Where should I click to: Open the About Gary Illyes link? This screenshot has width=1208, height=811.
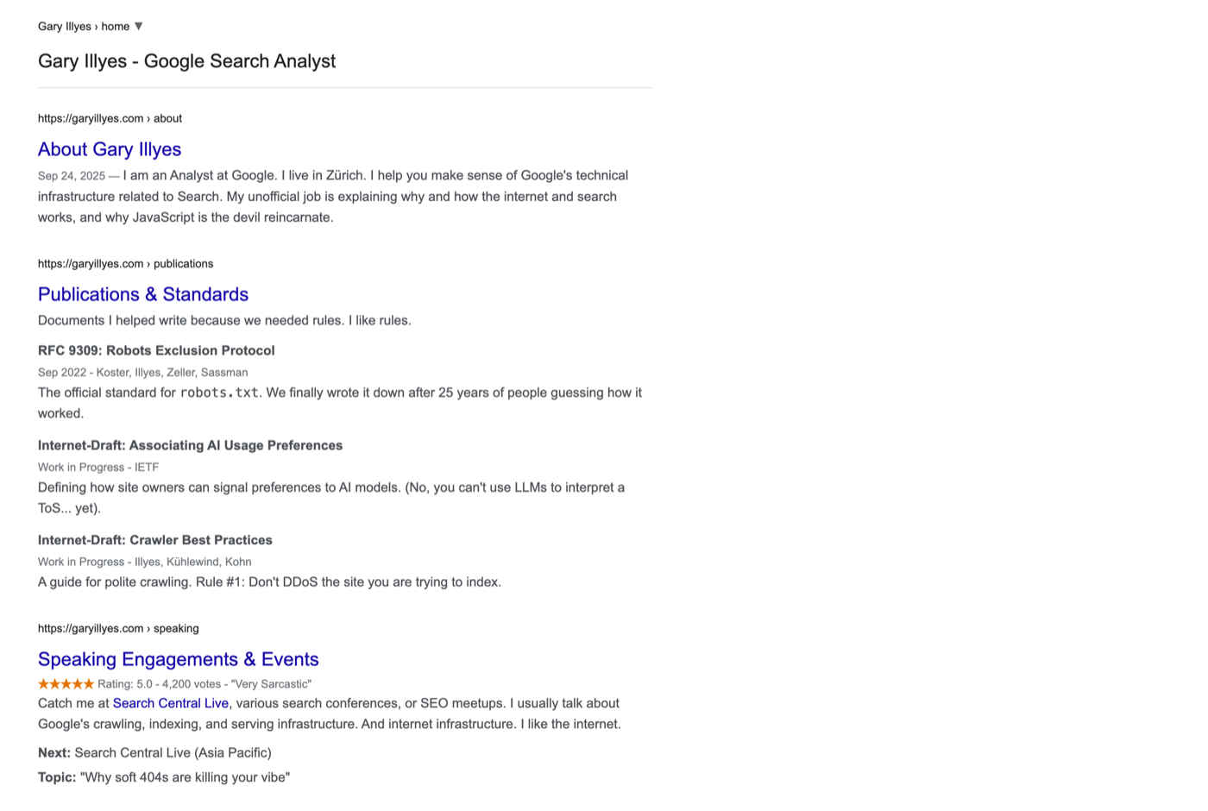[x=110, y=149]
